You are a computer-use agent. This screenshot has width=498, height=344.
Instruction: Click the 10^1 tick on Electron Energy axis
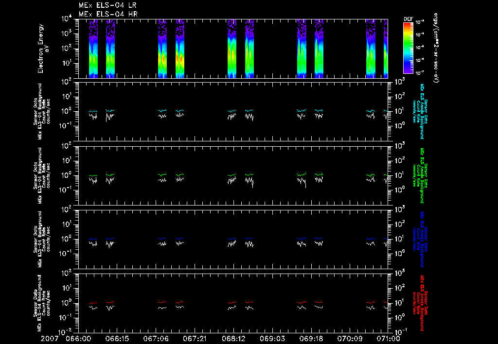(67, 63)
